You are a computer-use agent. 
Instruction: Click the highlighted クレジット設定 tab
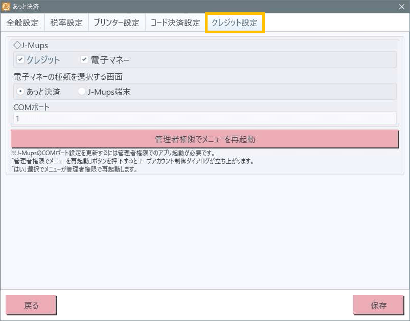235,23
